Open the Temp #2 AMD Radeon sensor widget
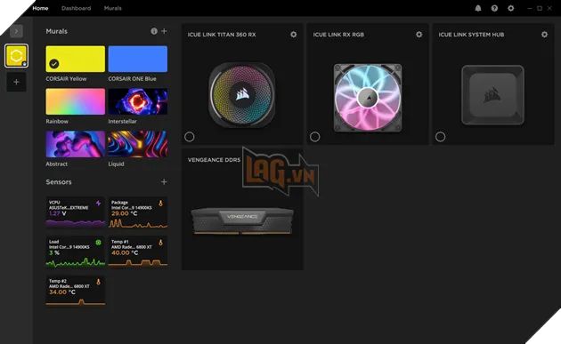This screenshot has height=344, width=561. click(x=76, y=291)
